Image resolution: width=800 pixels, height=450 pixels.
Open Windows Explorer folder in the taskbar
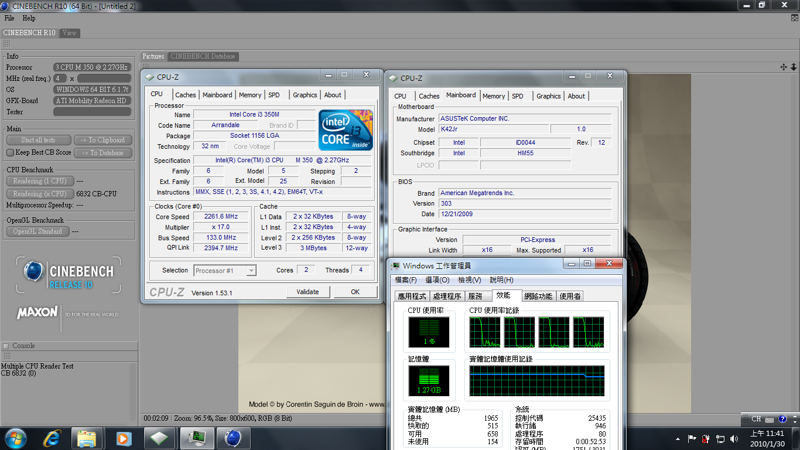[87, 438]
